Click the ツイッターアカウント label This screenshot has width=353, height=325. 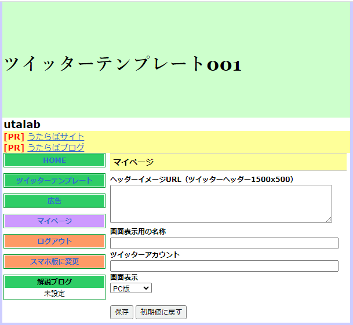[145, 254]
